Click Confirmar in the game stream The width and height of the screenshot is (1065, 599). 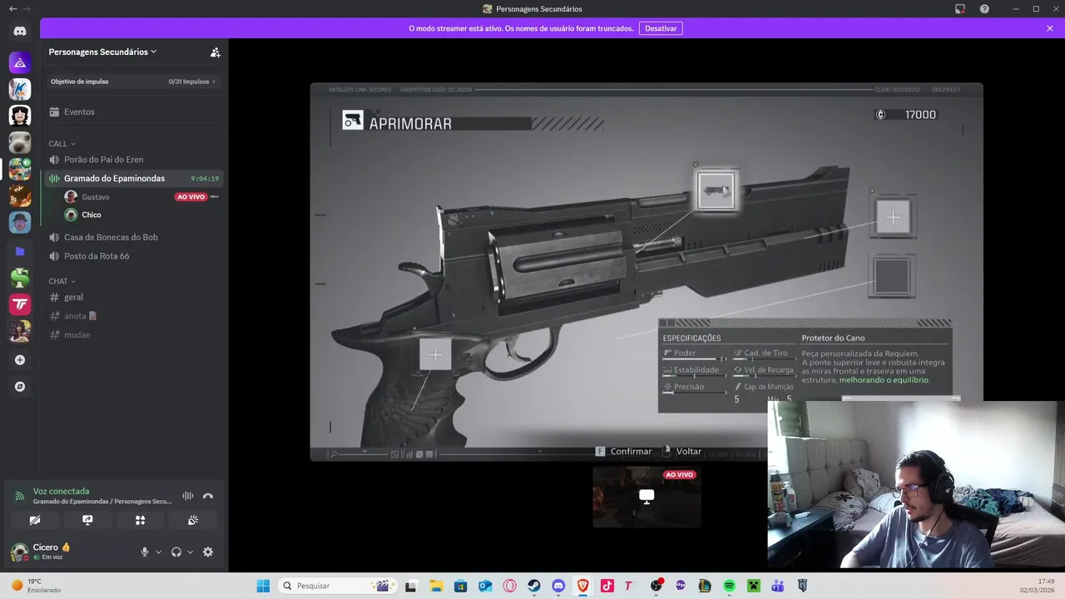[624, 451]
